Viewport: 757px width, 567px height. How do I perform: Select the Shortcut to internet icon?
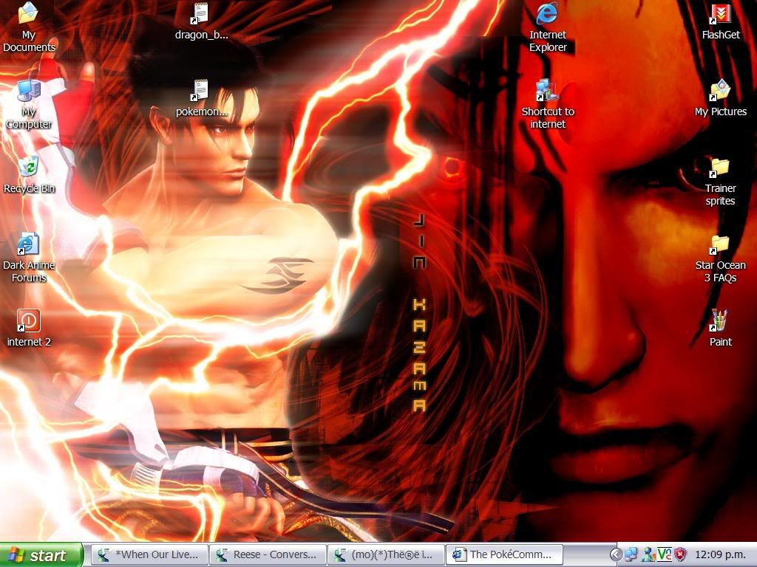pyautogui.click(x=548, y=103)
